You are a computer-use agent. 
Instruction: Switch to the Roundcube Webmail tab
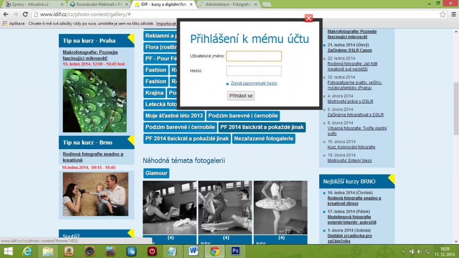point(99,4)
